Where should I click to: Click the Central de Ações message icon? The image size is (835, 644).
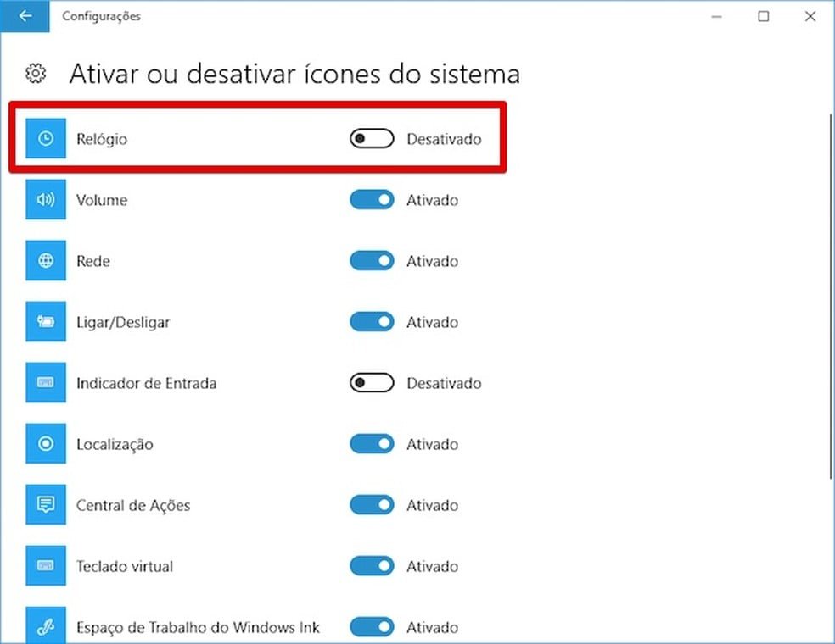tap(46, 504)
